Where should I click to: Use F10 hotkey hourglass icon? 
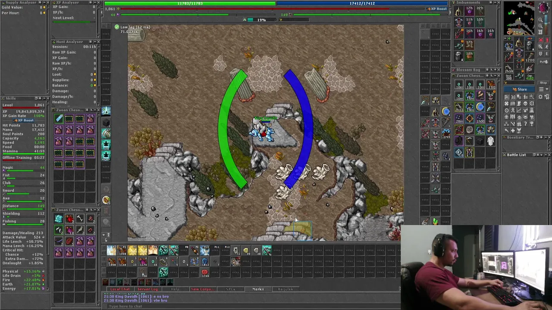tap(205, 250)
